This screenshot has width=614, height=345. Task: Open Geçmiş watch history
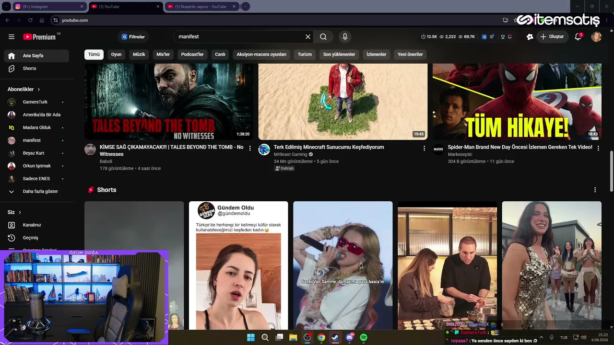pos(36,238)
